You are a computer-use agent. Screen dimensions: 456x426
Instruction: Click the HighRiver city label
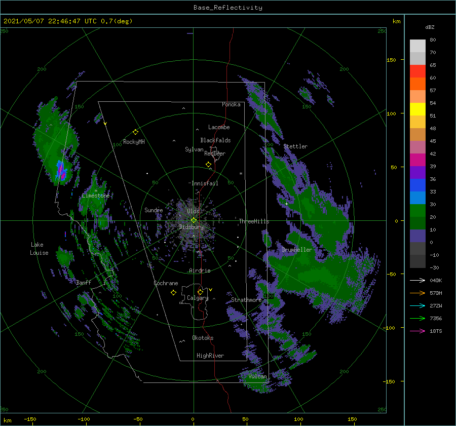click(210, 356)
